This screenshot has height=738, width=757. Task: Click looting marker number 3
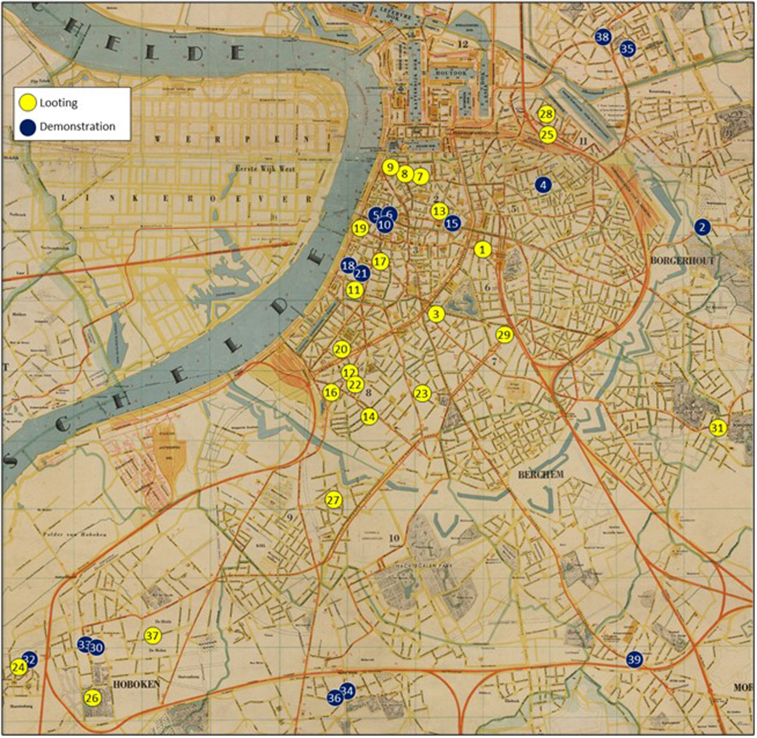(x=436, y=314)
